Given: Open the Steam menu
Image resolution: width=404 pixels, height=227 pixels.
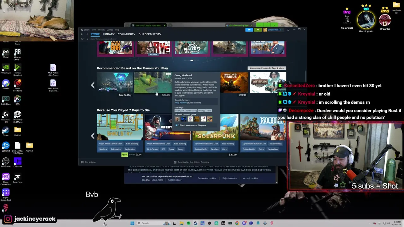Looking at the screenshot, I should [x=86, y=30].
